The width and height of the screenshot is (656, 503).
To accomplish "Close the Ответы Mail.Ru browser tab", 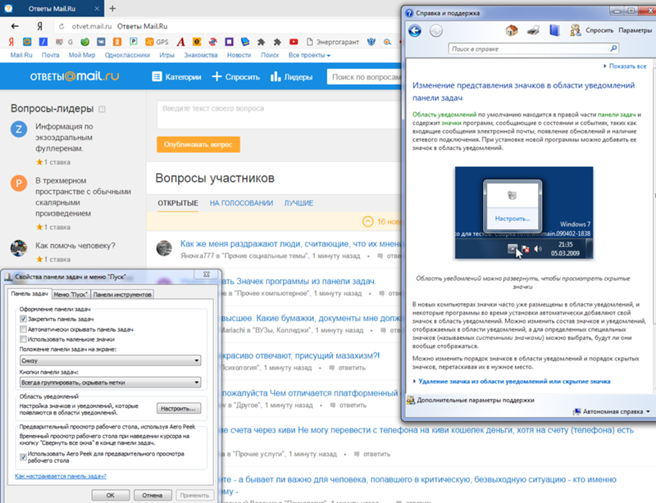I will pos(97,8).
